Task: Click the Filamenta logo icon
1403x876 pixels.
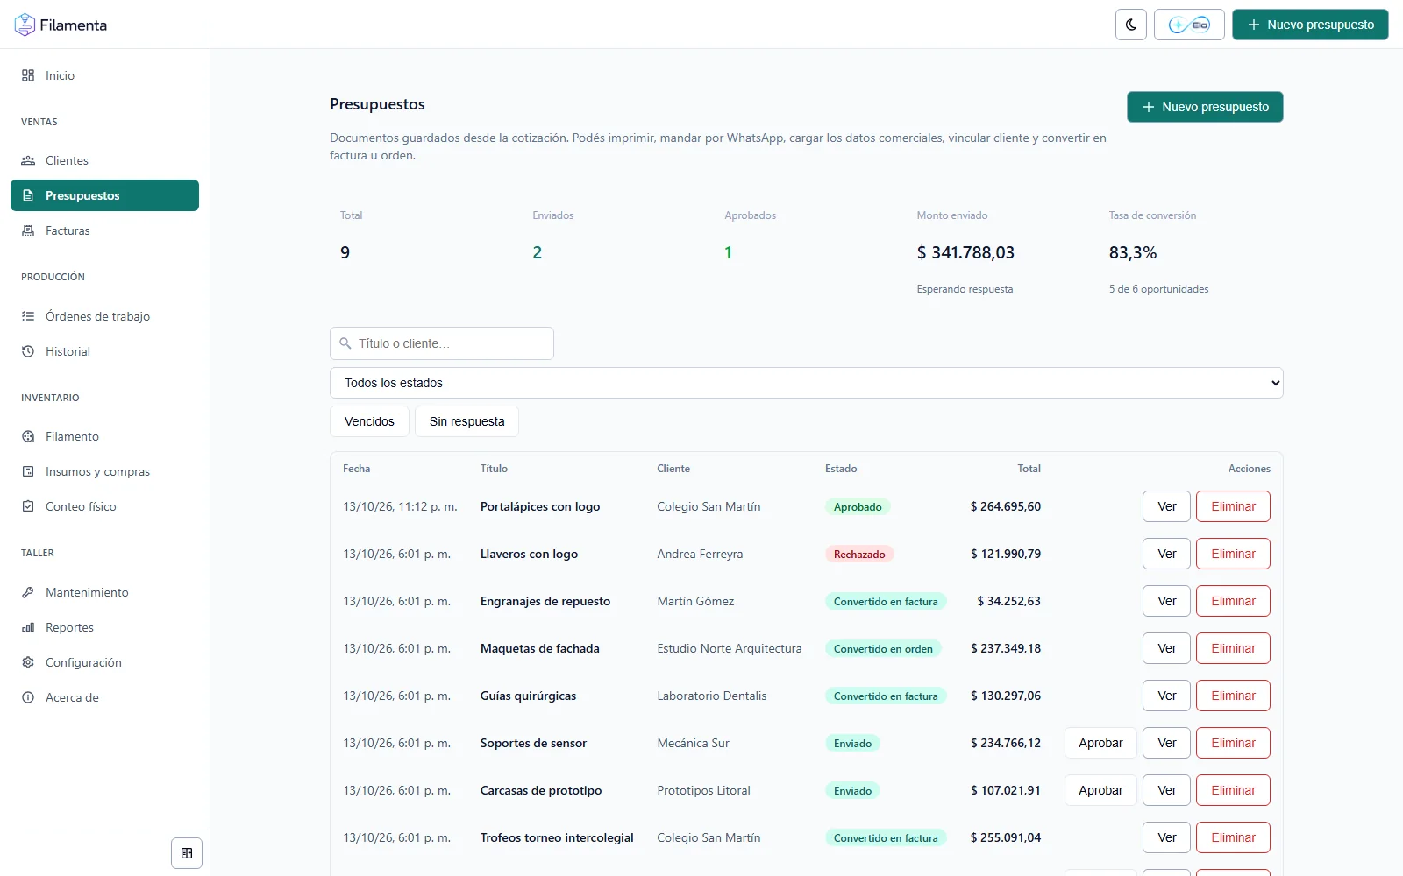Action: [25, 25]
